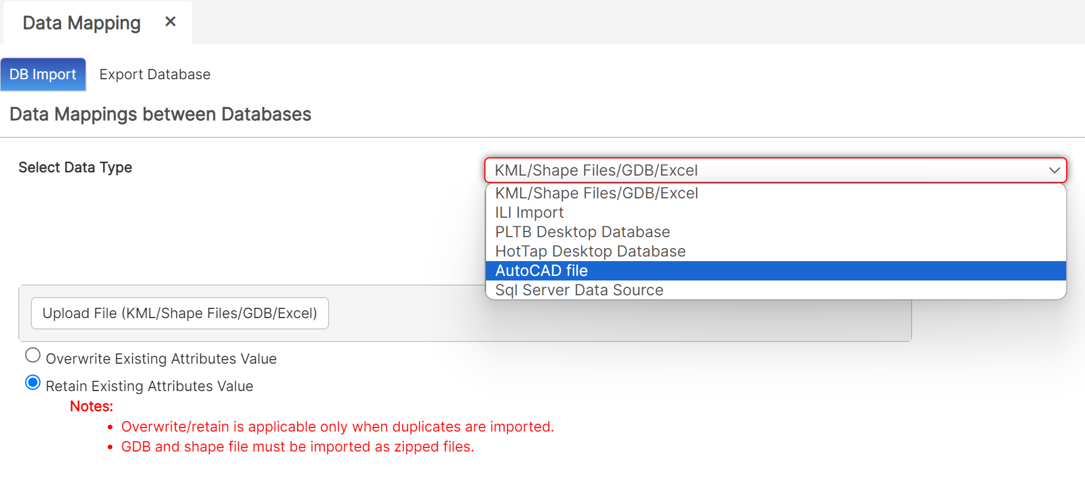
Task: Select Retain Existing Attributes Value radio
Action: [x=33, y=383]
